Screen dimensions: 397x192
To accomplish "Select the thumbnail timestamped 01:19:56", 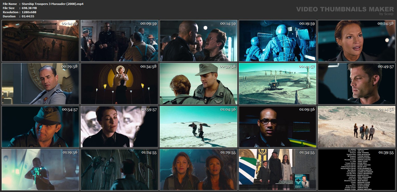I will [x=40, y=170].
